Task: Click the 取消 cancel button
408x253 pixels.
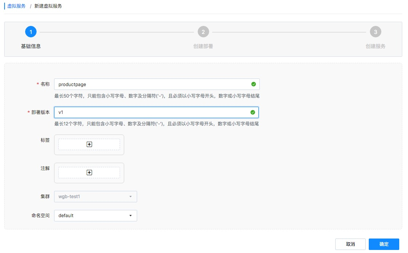Action: click(350, 244)
